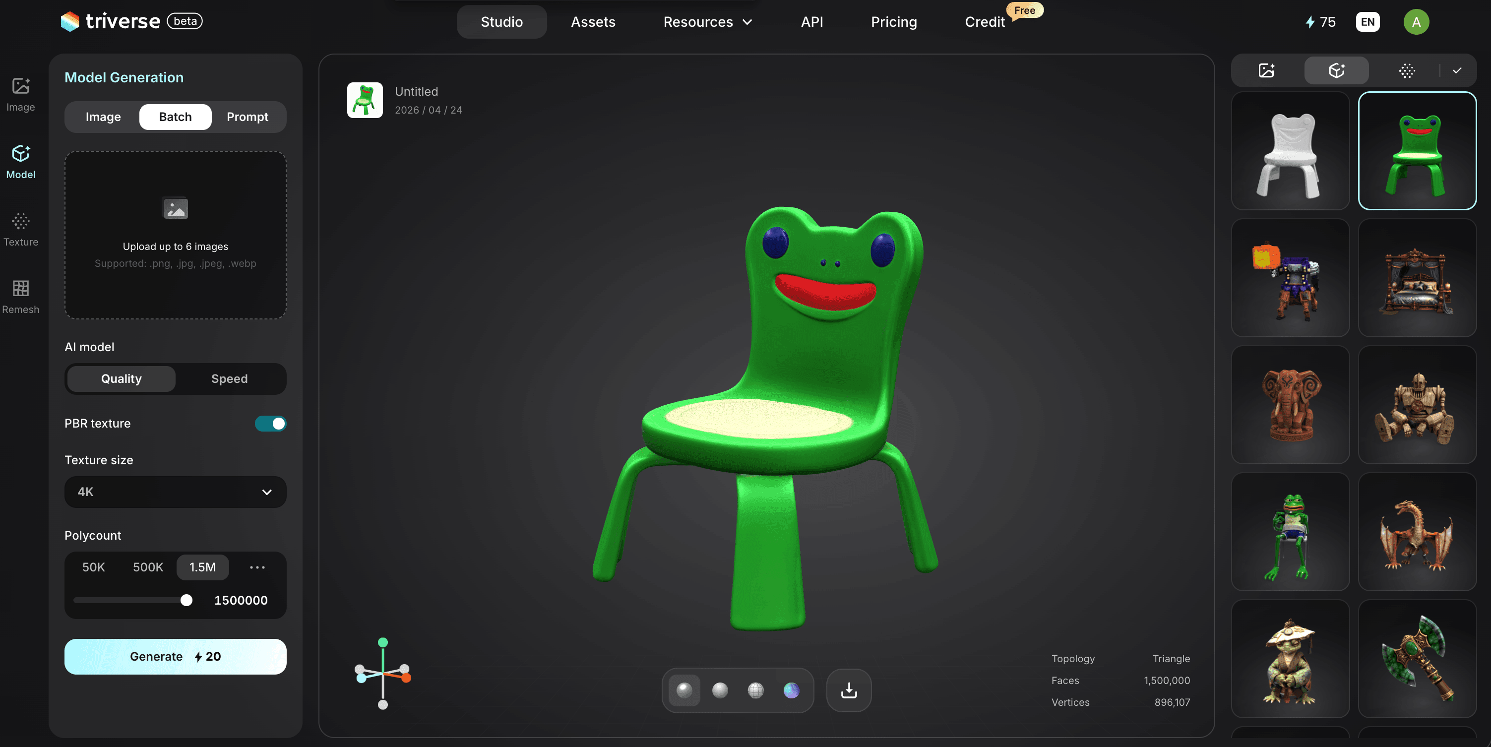Open the elephant statue thumbnail
The height and width of the screenshot is (747, 1491).
coord(1290,404)
